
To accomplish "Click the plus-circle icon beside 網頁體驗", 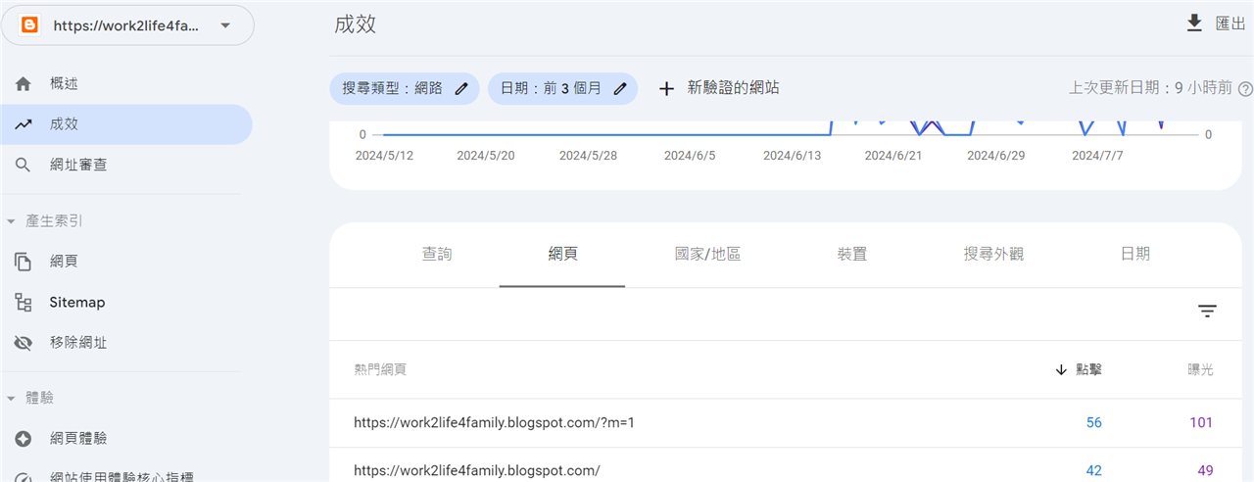I will click(24, 439).
